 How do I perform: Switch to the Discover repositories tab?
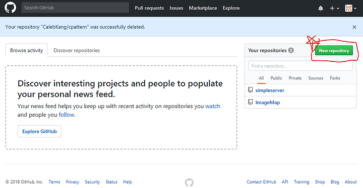(77, 50)
